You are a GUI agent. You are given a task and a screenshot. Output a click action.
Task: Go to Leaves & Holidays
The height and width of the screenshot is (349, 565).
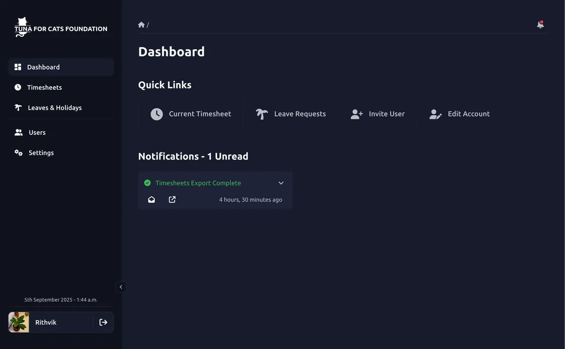pos(55,107)
